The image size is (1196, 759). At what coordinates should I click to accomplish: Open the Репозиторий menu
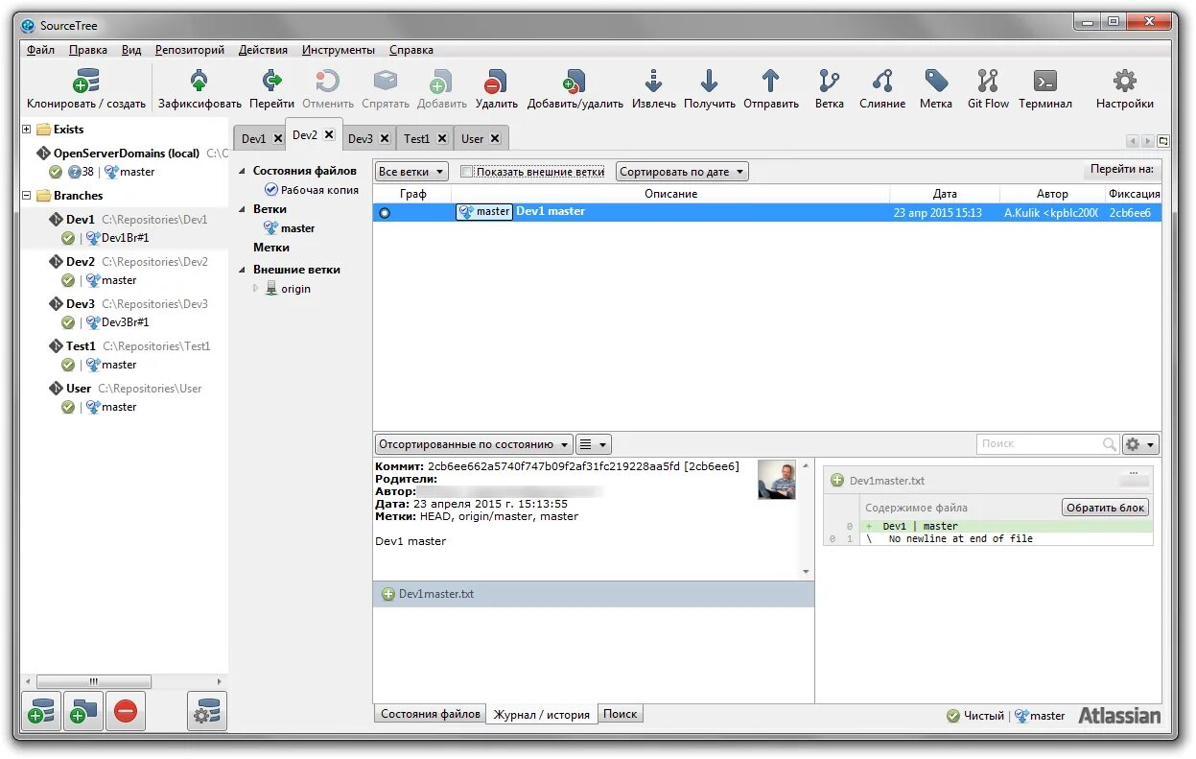pos(190,50)
